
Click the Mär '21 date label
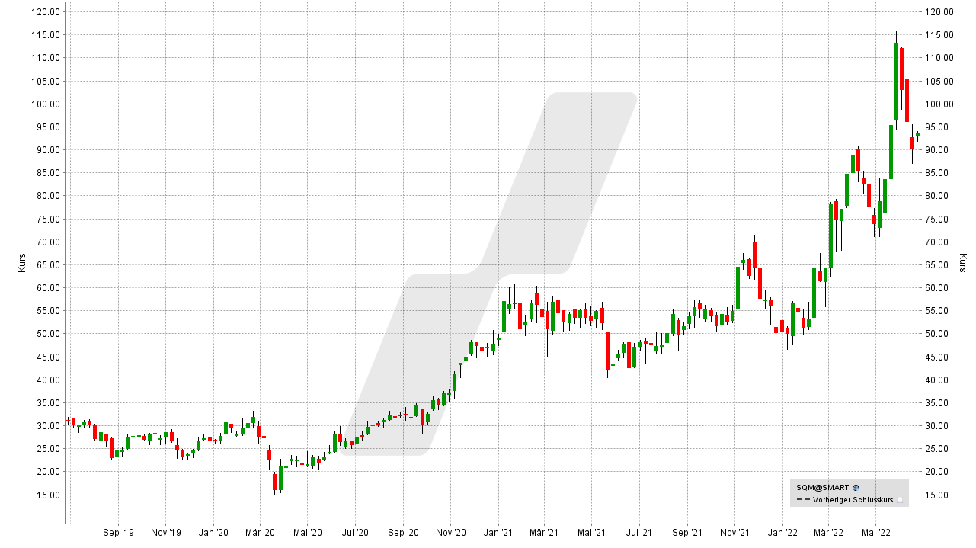coord(544,533)
